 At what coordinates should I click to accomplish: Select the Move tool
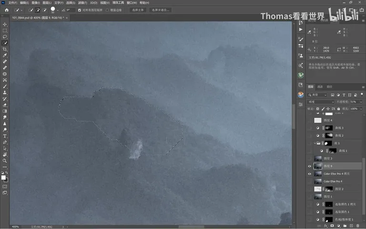pyautogui.click(x=5, y=24)
